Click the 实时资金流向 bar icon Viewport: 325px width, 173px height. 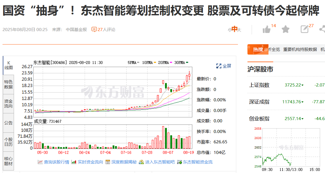click(x=74, y=162)
